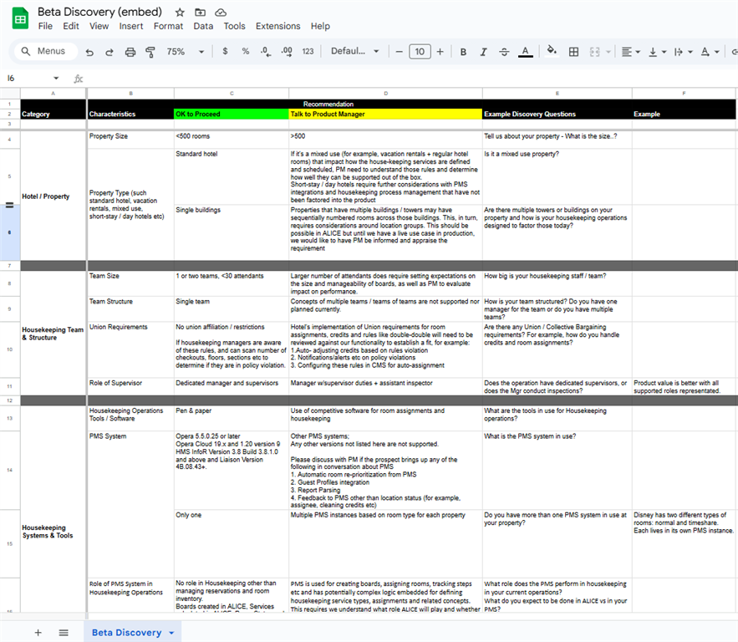Click the Menus search button

43,52
